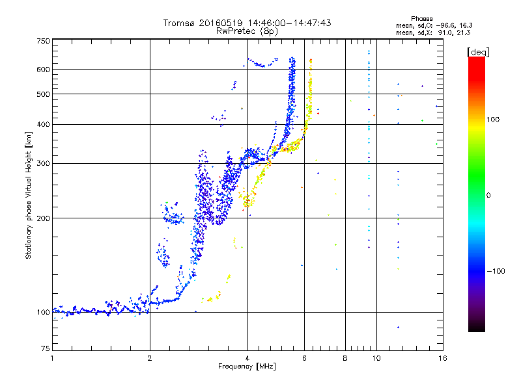
Task: Click y-axis tick label "300"
Action: (44, 163)
